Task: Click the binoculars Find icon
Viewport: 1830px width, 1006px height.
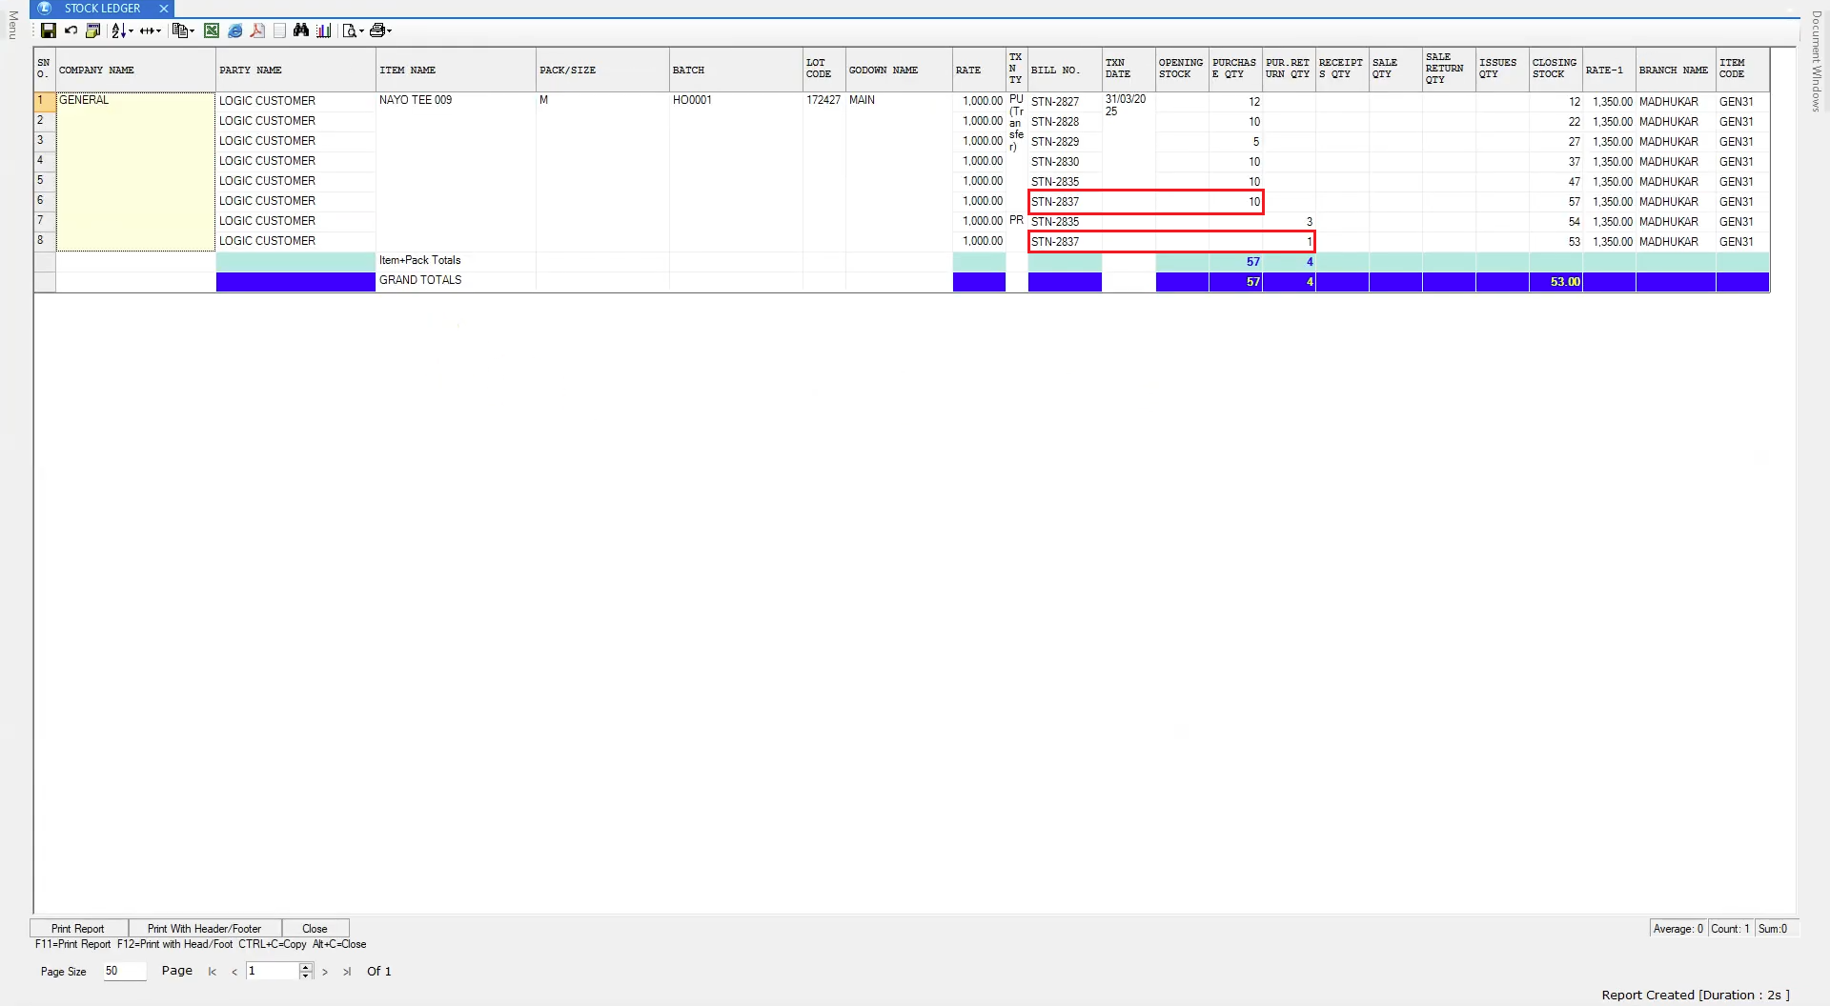Action: [301, 30]
